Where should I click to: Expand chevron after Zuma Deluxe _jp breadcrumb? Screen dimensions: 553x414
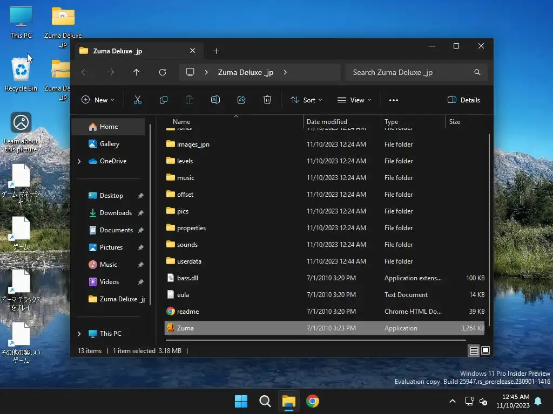pos(285,72)
